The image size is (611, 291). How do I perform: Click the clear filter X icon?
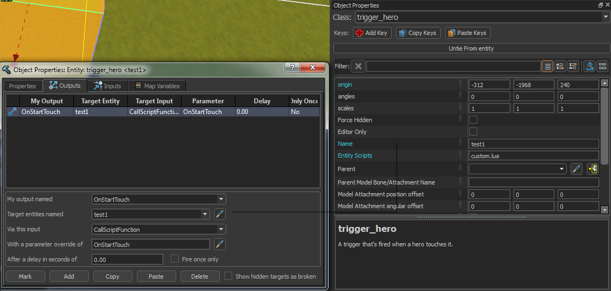pos(358,66)
